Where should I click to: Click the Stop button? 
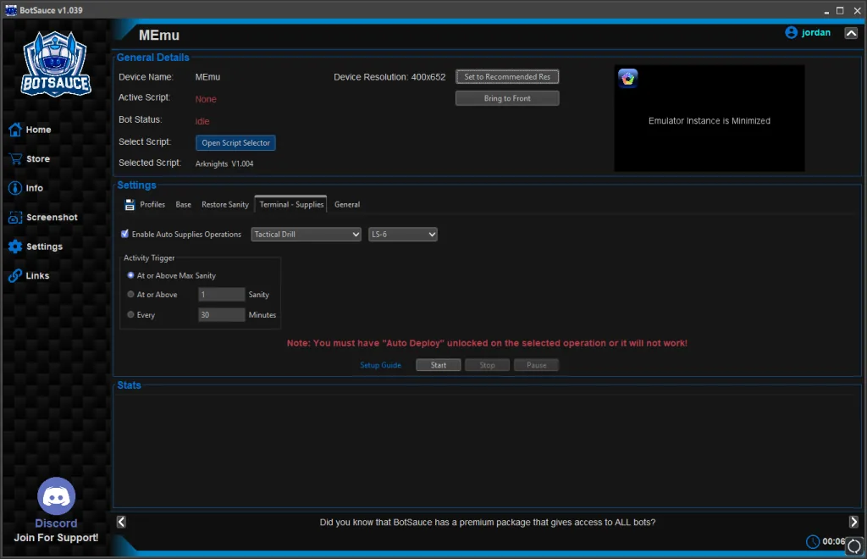pos(487,365)
